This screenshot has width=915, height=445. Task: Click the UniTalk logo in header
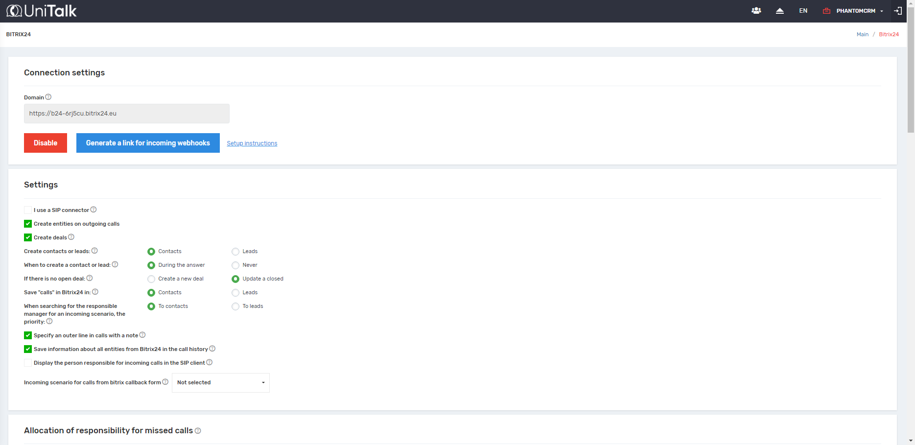pos(42,11)
